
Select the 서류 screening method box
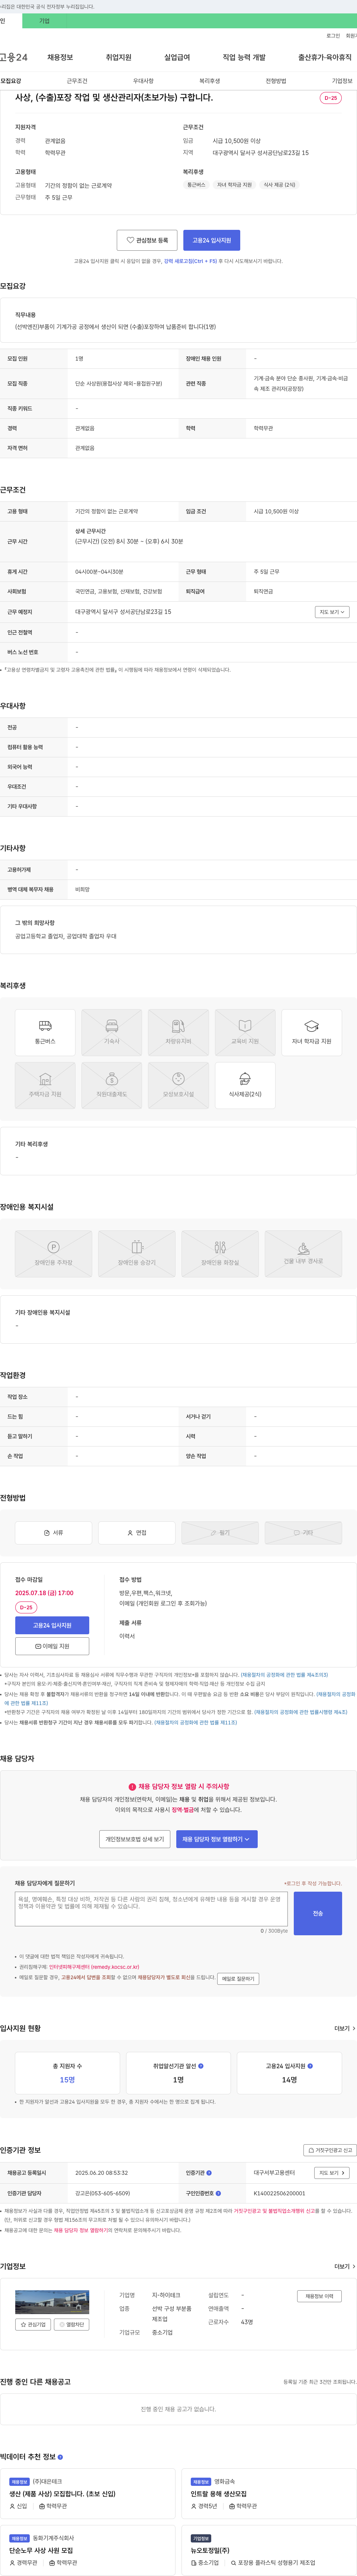click(54, 1533)
